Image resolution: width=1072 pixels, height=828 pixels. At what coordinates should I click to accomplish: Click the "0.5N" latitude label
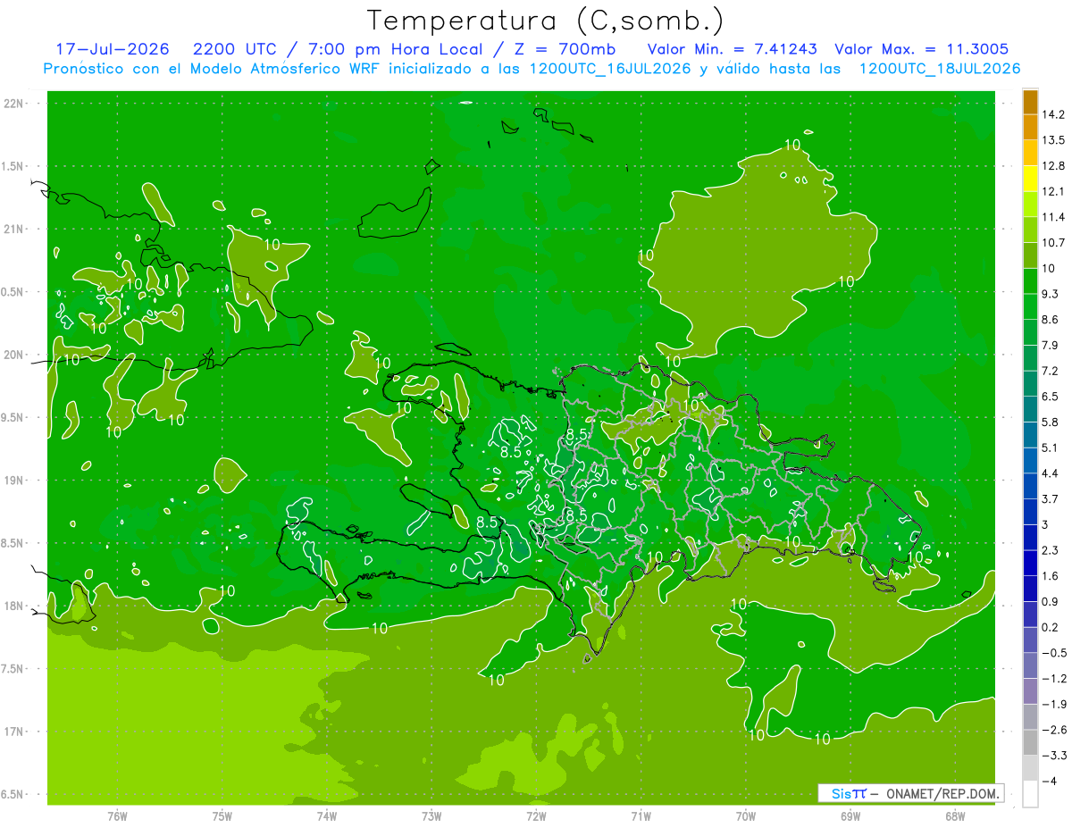tap(12, 292)
